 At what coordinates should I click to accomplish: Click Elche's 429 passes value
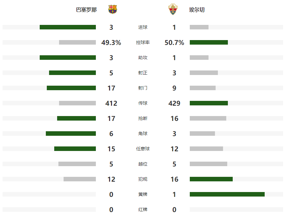point(174,103)
